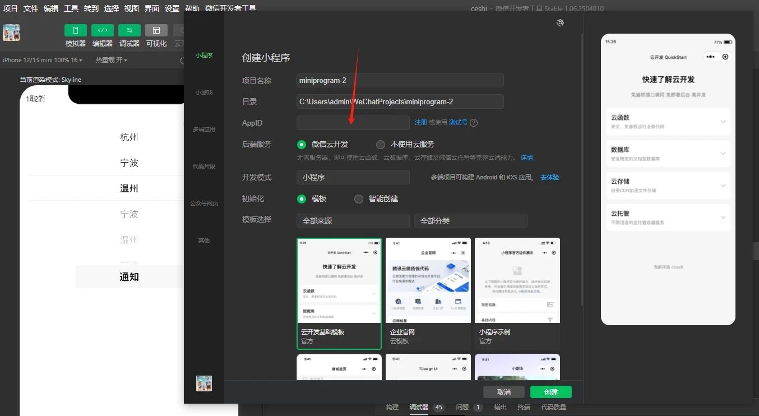Select the 企业官网 template card
This screenshot has width=759, height=416.
pos(428,294)
